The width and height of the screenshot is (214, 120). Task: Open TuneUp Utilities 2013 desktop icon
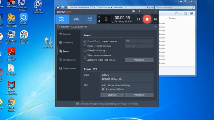(11, 20)
